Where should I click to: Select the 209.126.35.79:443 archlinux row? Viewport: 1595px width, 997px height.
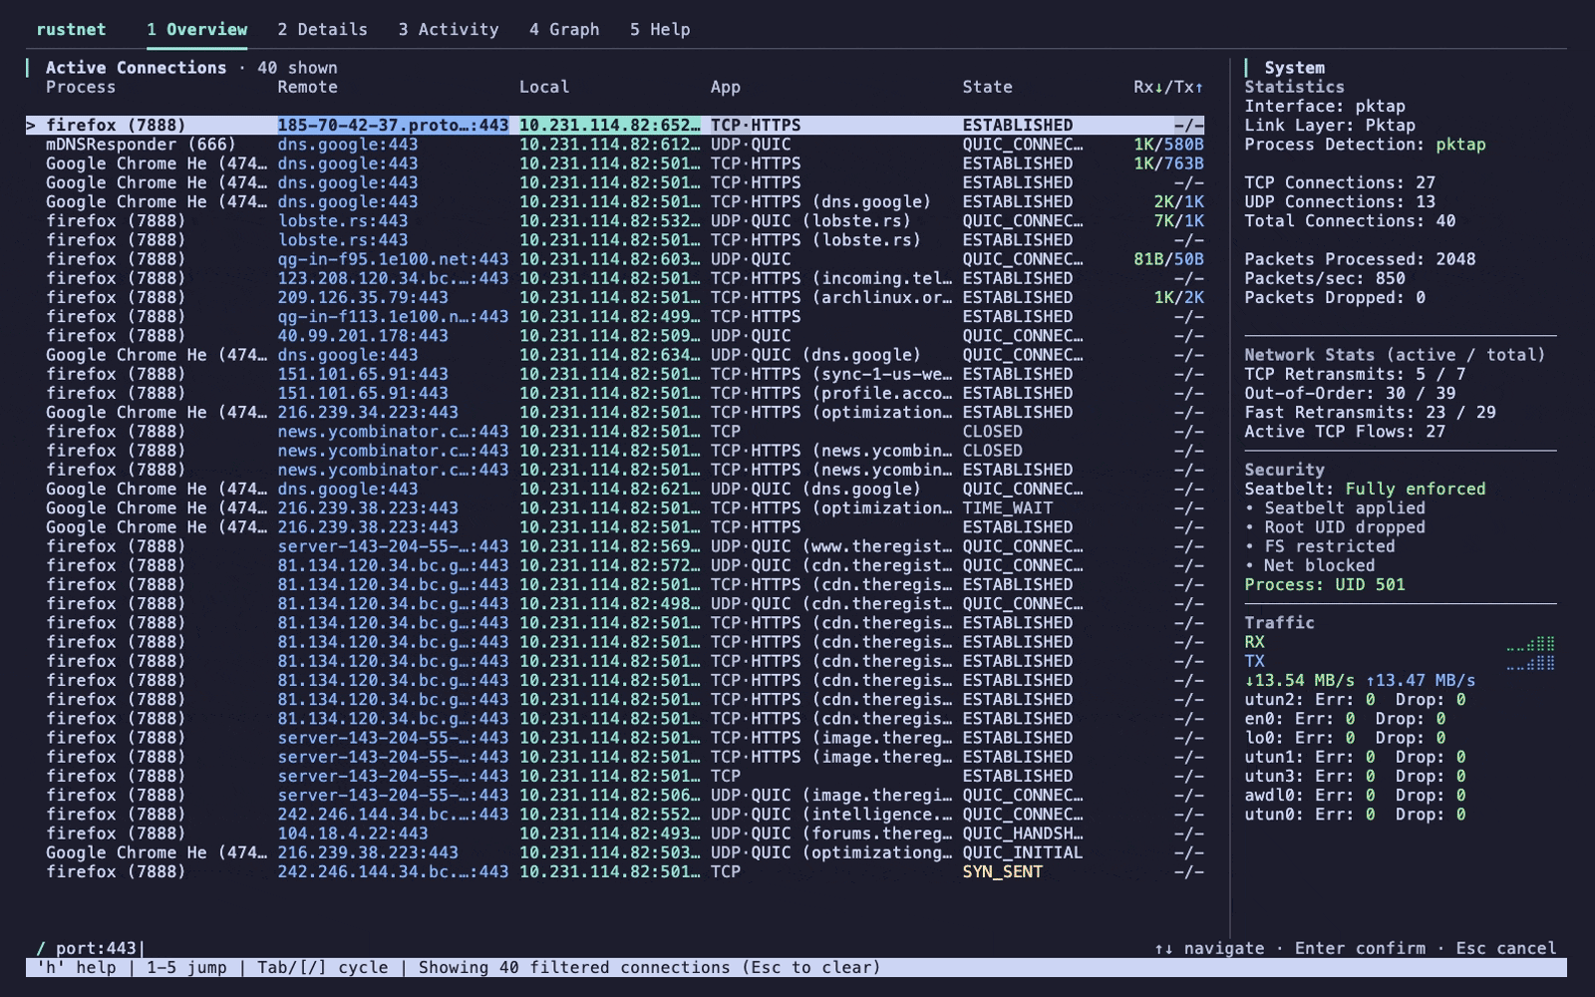615,297
